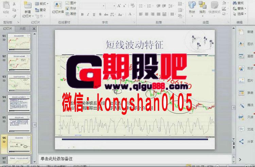This screenshot has height=167, width=255.
Task: Toggle Bold formatting
Action: (x=82, y=15)
